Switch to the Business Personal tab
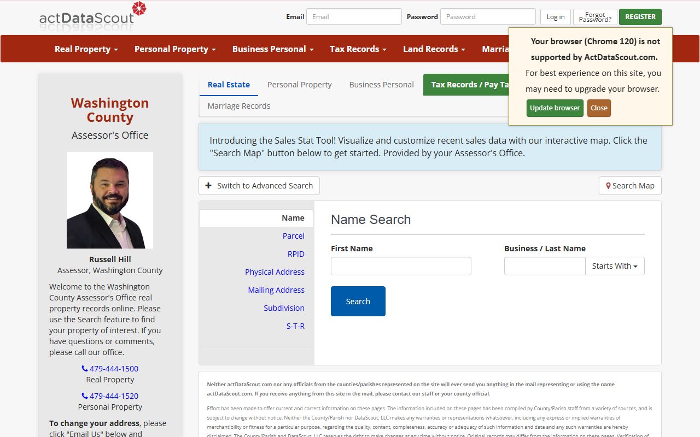The height and width of the screenshot is (437, 700). click(382, 85)
